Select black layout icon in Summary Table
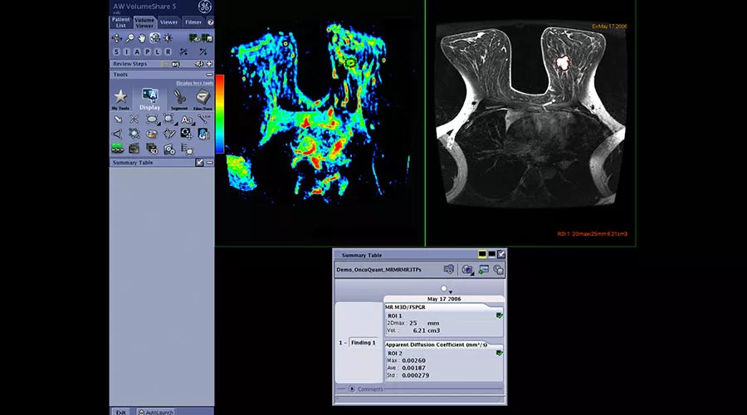Viewport: 747px width, 415px height. [491, 255]
